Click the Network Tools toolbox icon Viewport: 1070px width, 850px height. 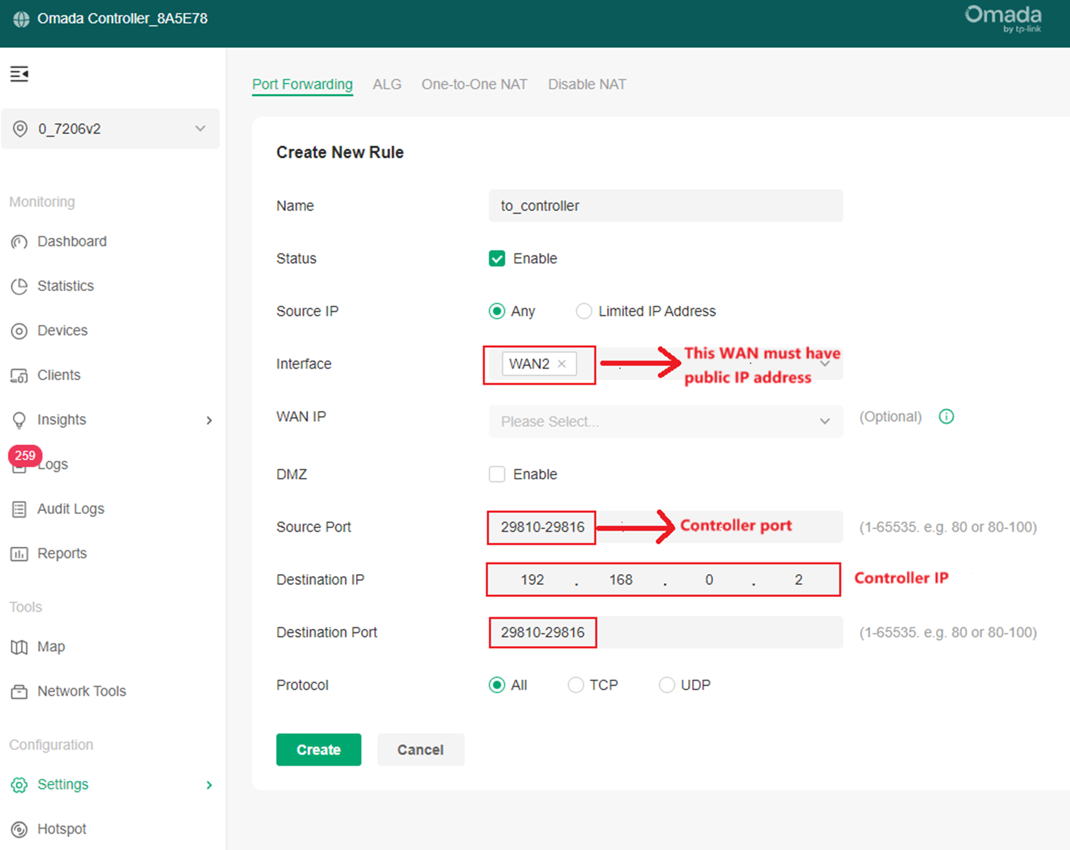click(x=19, y=692)
